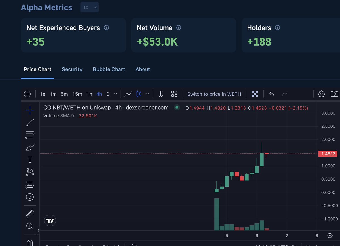The image size is (340, 246).
Task: Open the Bubble Chart tab
Action: 109,69
